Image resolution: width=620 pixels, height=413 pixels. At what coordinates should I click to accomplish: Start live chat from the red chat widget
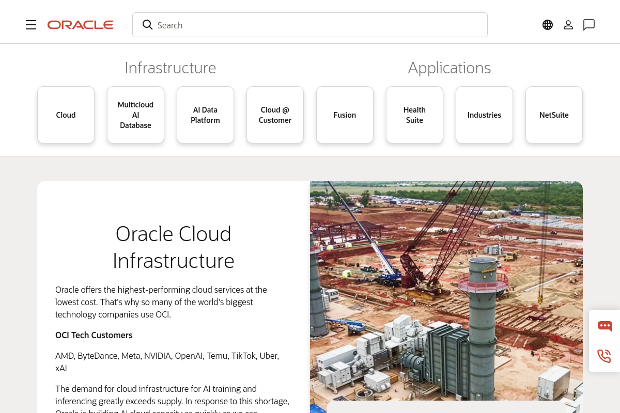click(605, 326)
